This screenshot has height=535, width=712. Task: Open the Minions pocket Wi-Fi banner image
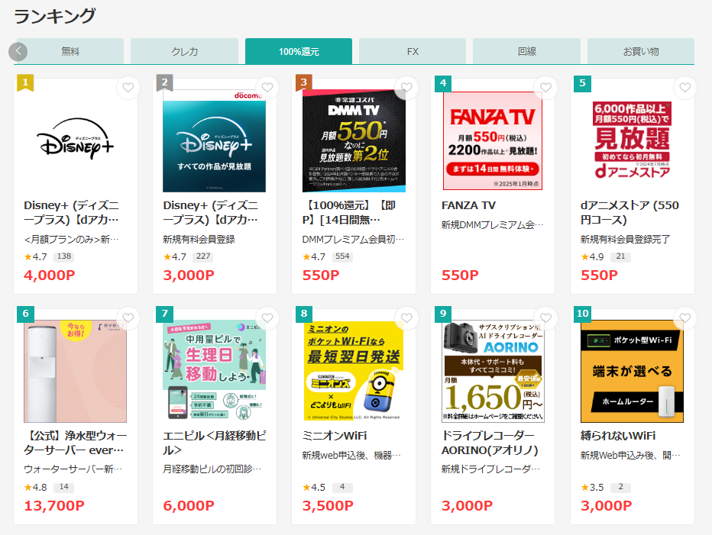pos(354,371)
